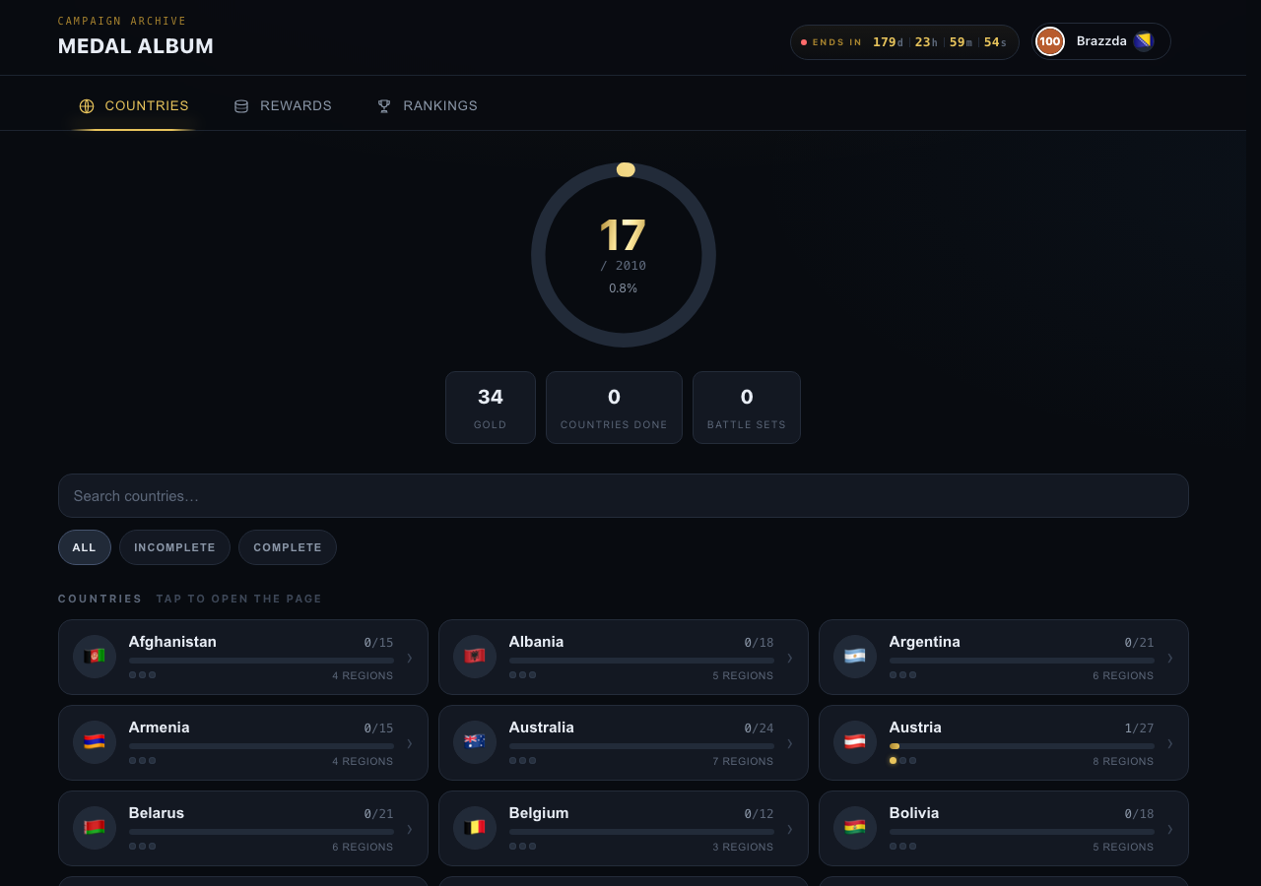
Task: Click the 0/24 count on Australia
Action: pyautogui.click(x=759, y=728)
